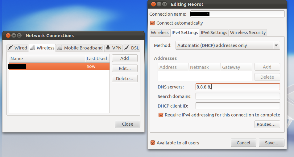This screenshot has width=294, height=157.
Task: Toggle Connect automatically checkbox
Action: click(x=153, y=23)
